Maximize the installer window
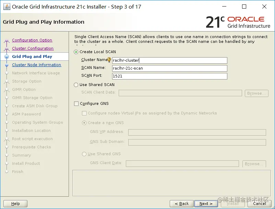 (x=244, y=7)
